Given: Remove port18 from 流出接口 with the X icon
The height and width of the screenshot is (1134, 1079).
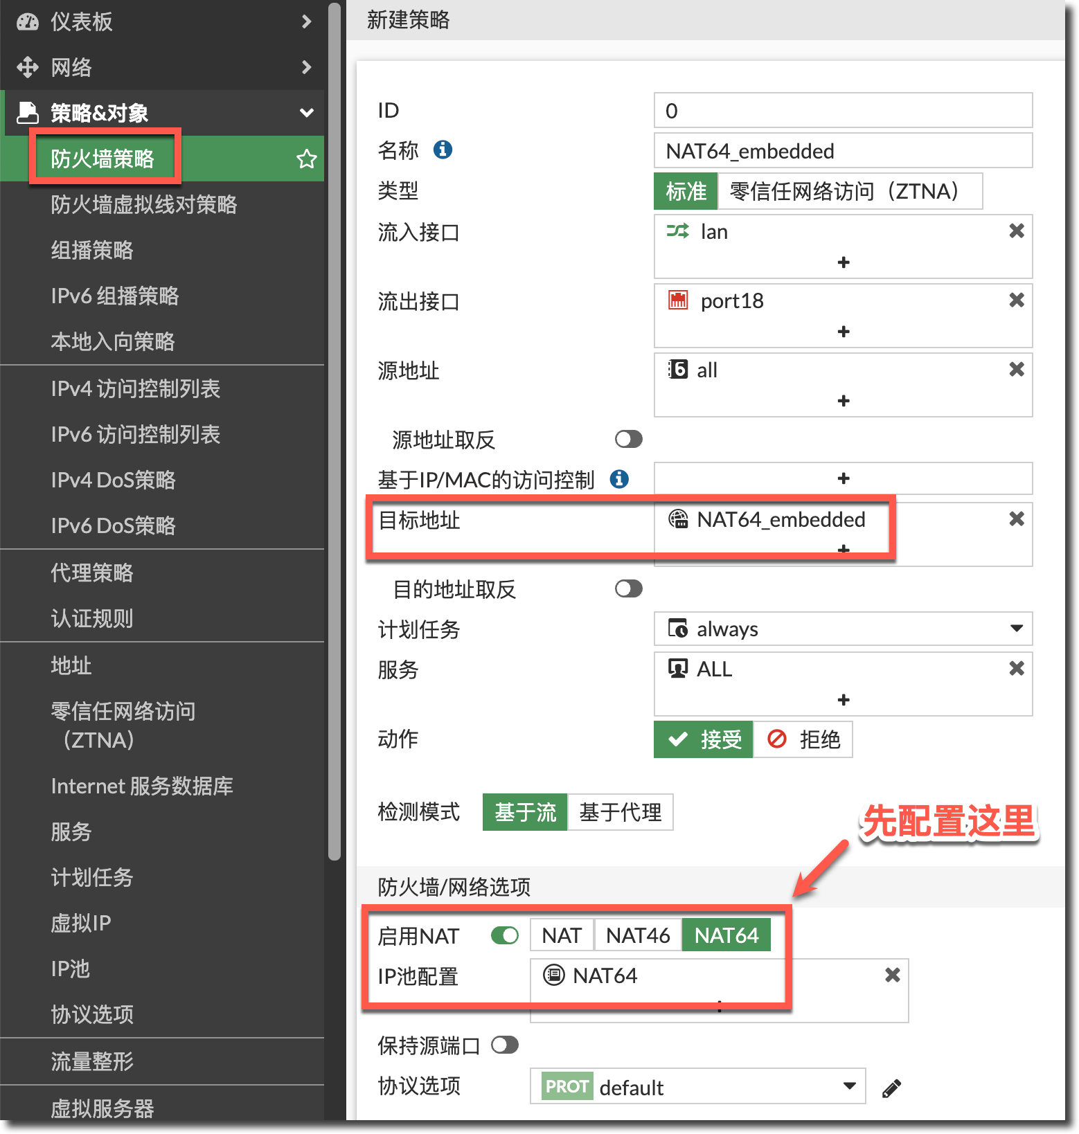Looking at the screenshot, I should pos(1016,300).
